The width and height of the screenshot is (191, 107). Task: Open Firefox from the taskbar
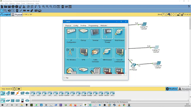pos(75,105)
